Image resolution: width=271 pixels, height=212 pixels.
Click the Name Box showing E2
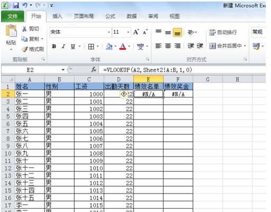click(x=30, y=70)
